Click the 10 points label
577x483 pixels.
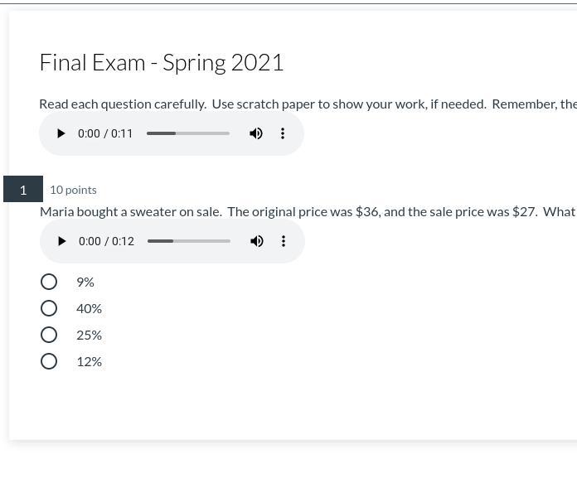(x=73, y=190)
